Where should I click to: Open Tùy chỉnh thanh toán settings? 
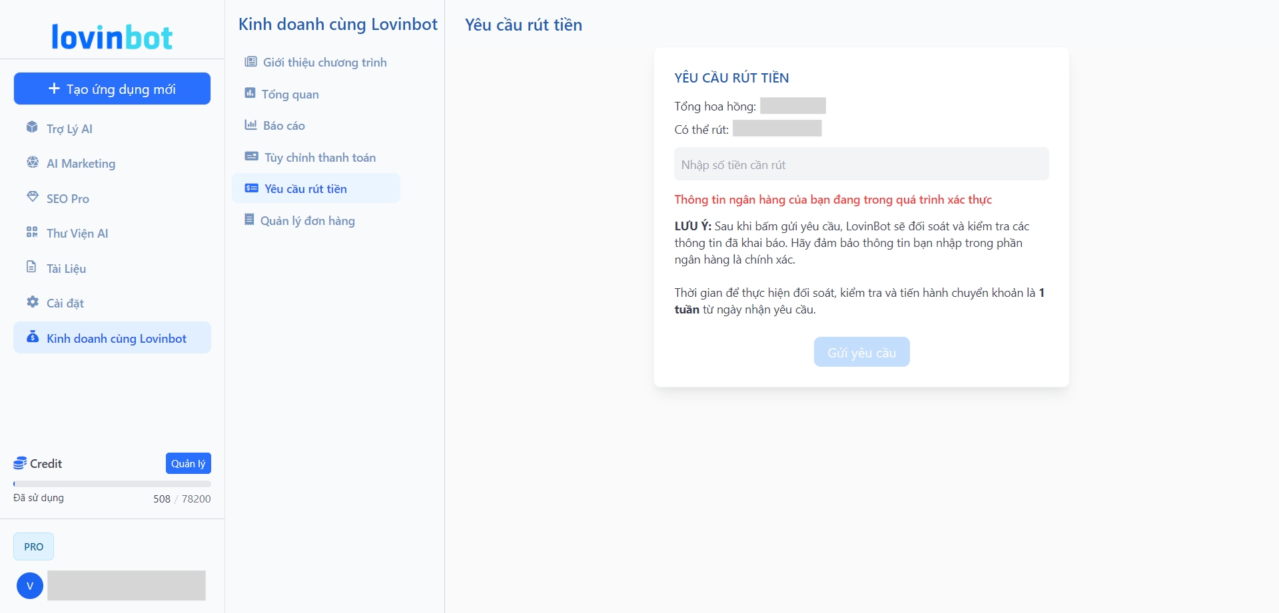click(320, 158)
